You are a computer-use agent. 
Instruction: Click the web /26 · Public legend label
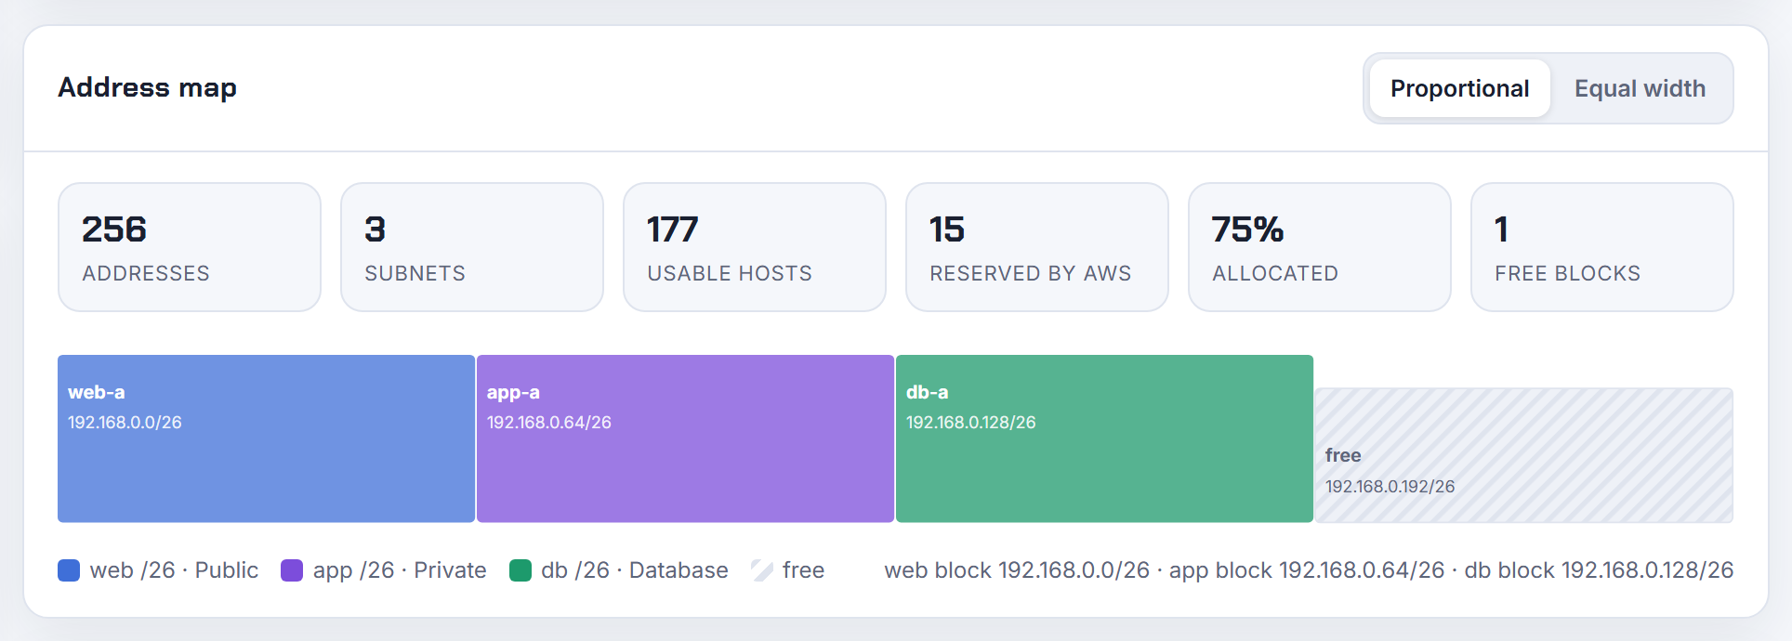[x=174, y=570]
